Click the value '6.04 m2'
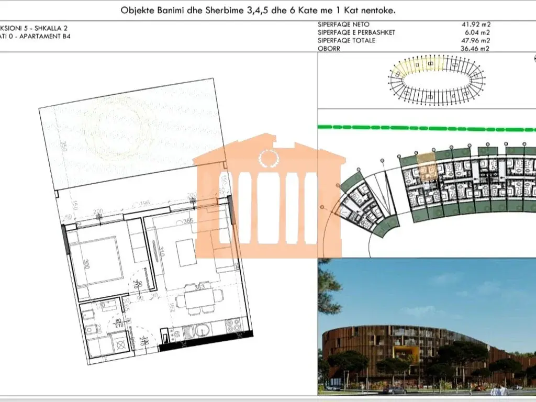Image resolution: width=536 pixels, height=402 pixels. point(477,32)
